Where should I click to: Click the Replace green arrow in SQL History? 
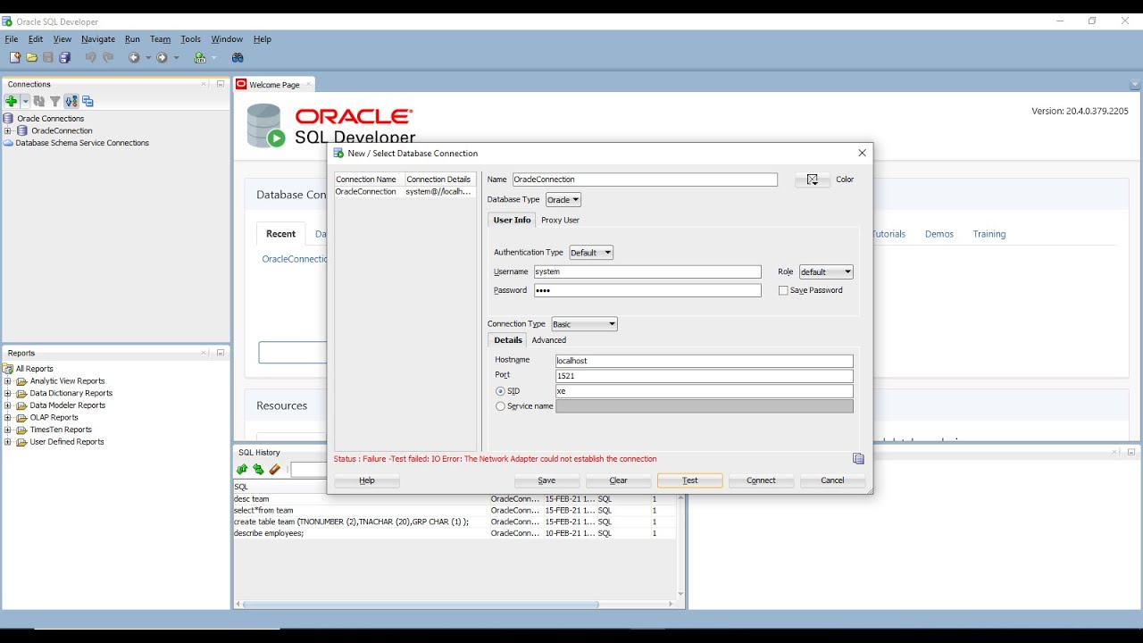pyautogui.click(x=258, y=470)
